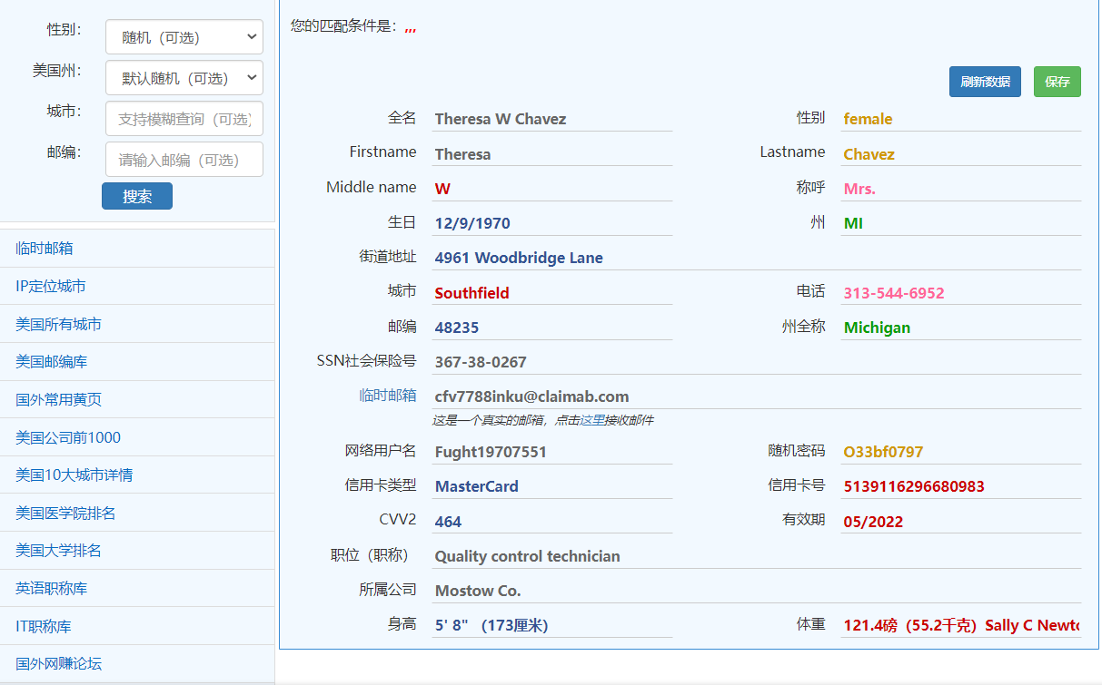The image size is (1102, 685).
Task: Click the CVV2 field 464
Action: pos(551,522)
